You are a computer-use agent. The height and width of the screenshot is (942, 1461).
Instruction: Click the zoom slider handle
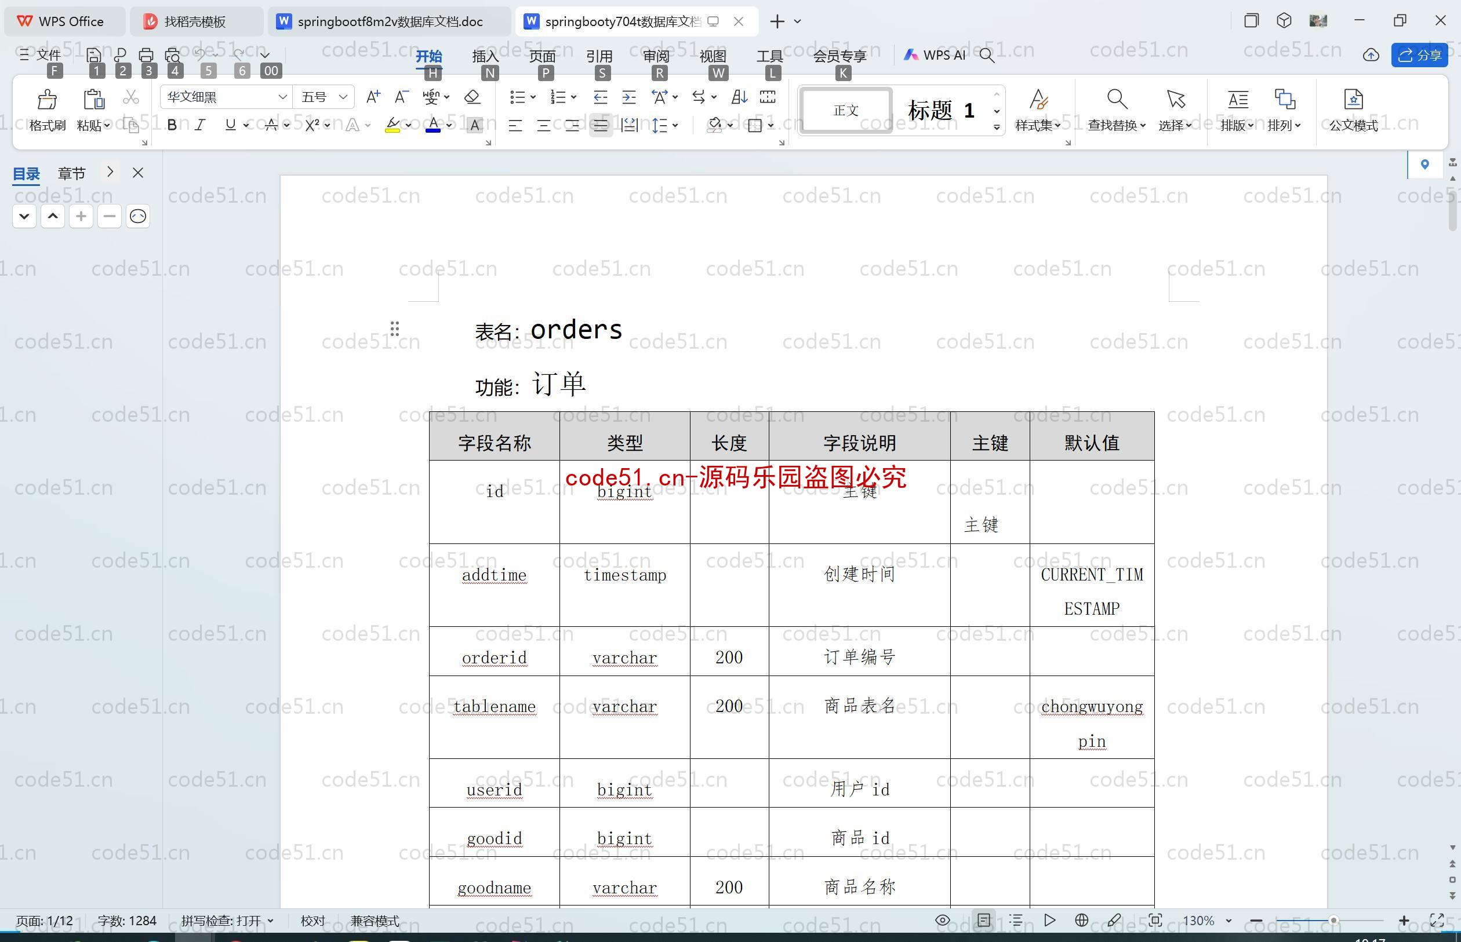pyautogui.click(x=1333, y=920)
